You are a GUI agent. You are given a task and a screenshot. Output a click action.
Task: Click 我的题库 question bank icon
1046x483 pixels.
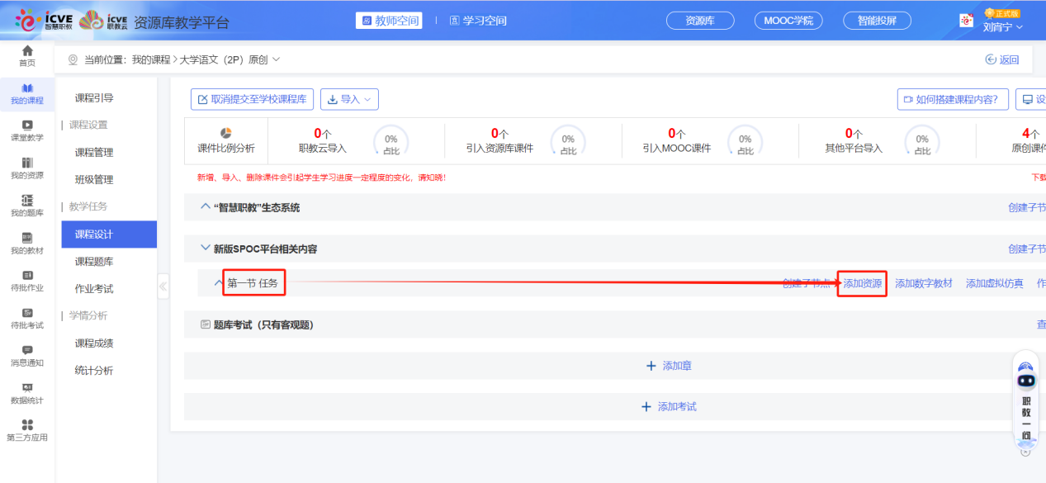coord(27,201)
